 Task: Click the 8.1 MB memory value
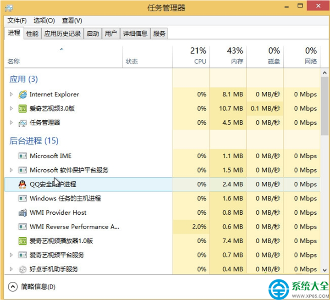233,95
